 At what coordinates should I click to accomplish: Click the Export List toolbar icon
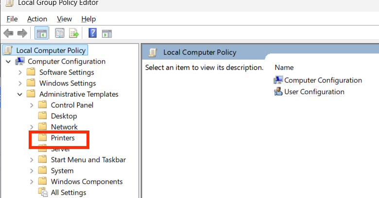pyautogui.click(x=74, y=33)
